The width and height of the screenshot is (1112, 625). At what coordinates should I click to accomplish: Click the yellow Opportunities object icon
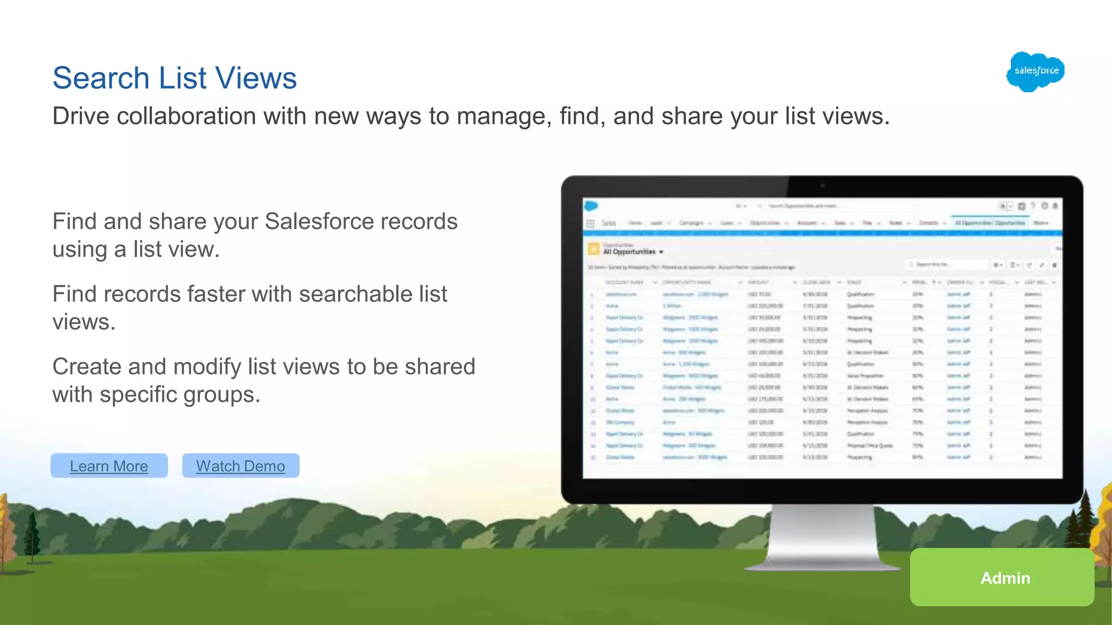tap(593, 248)
